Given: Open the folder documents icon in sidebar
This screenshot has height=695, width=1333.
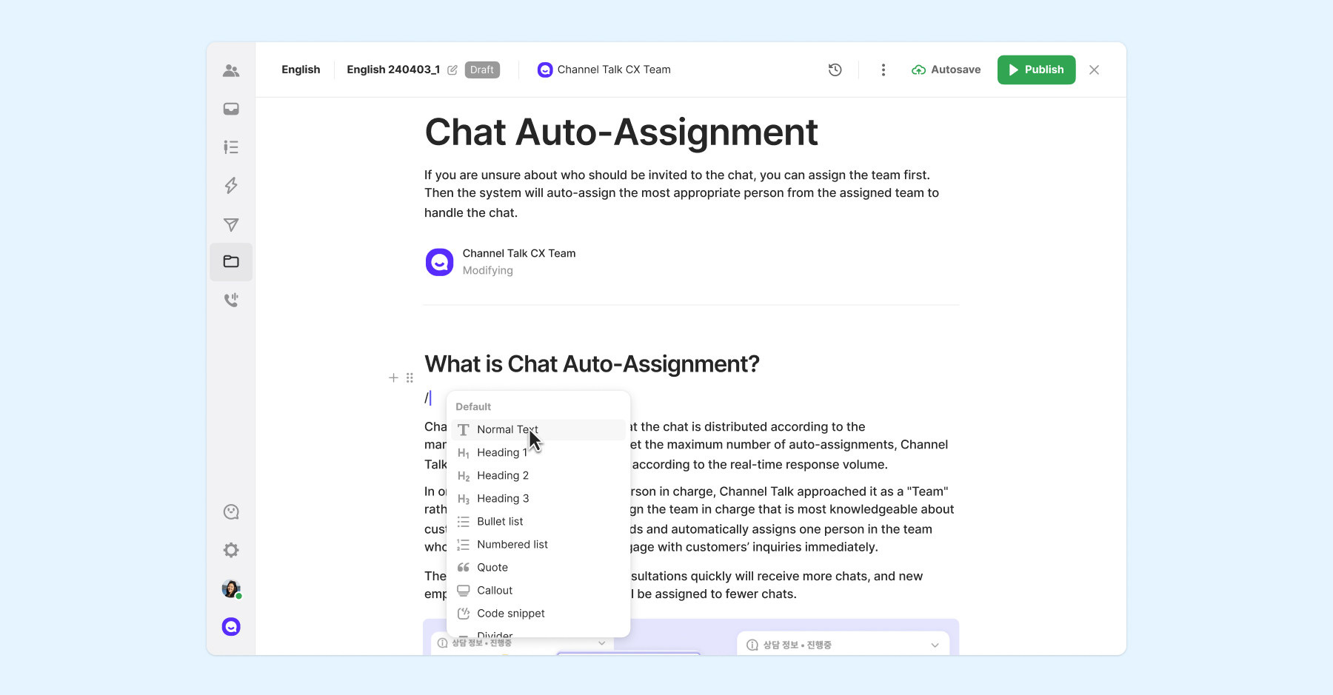Looking at the screenshot, I should point(231,261).
